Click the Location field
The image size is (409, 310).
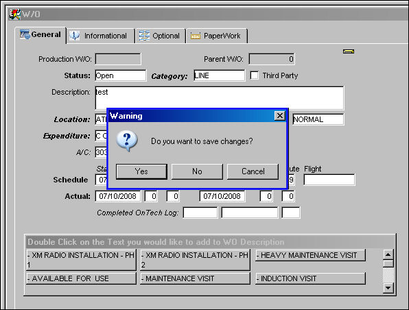101,119
